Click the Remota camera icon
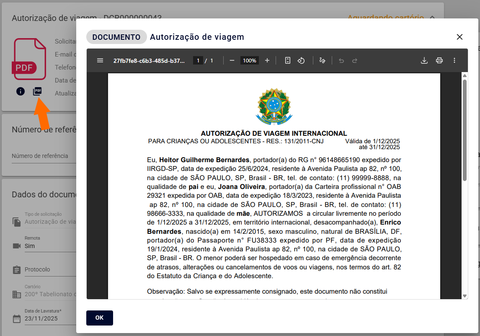Screen dimensions: 480x336 pyautogui.click(x=17, y=246)
